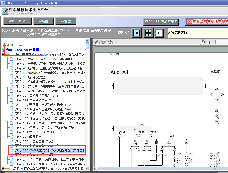This screenshot has width=228, height=173.
Task: Click the diagram header next black arrow
Action: pyautogui.click(x=206, y=86)
